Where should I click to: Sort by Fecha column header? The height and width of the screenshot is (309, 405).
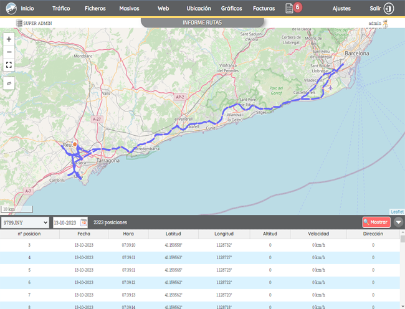pyautogui.click(x=83, y=234)
